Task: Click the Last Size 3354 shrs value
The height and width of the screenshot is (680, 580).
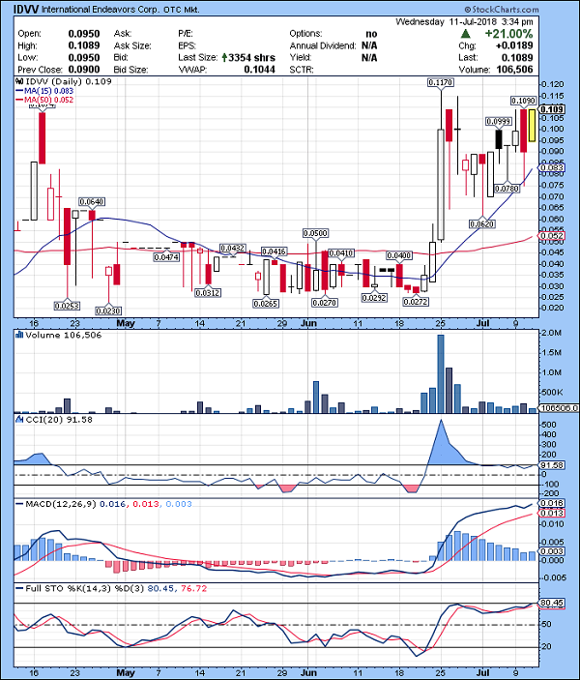Action: (x=251, y=58)
